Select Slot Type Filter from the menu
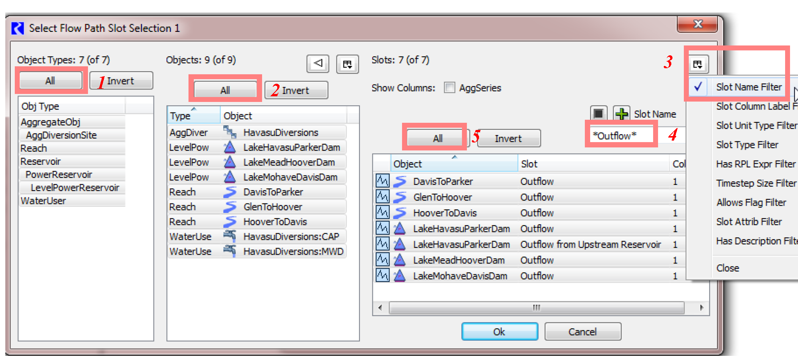Screen dimensions: 798x360 click(x=747, y=145)
